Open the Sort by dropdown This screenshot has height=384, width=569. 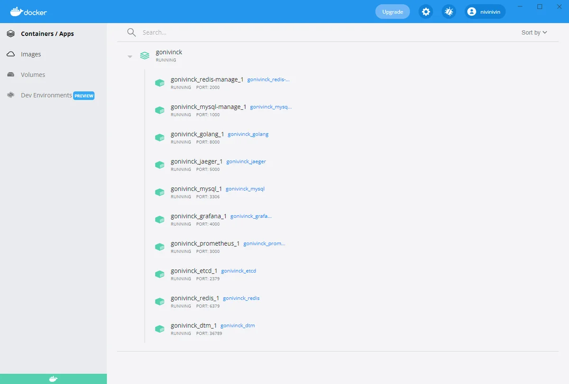coord(534,32)
